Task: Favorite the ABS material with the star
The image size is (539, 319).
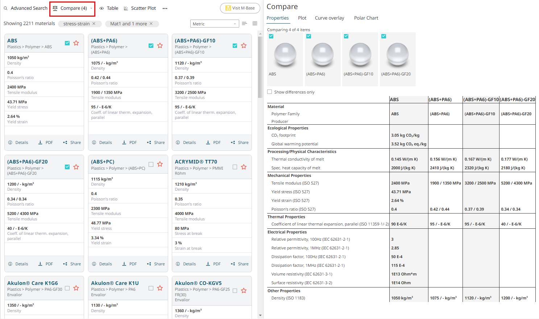Action: click(76, 43)
